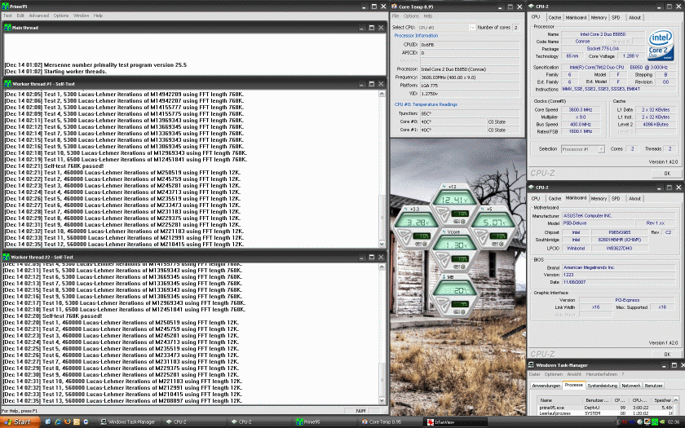Click the taskbar clock showing 02:36
This screenshot has height=428, width=685.
coord(674,422)
